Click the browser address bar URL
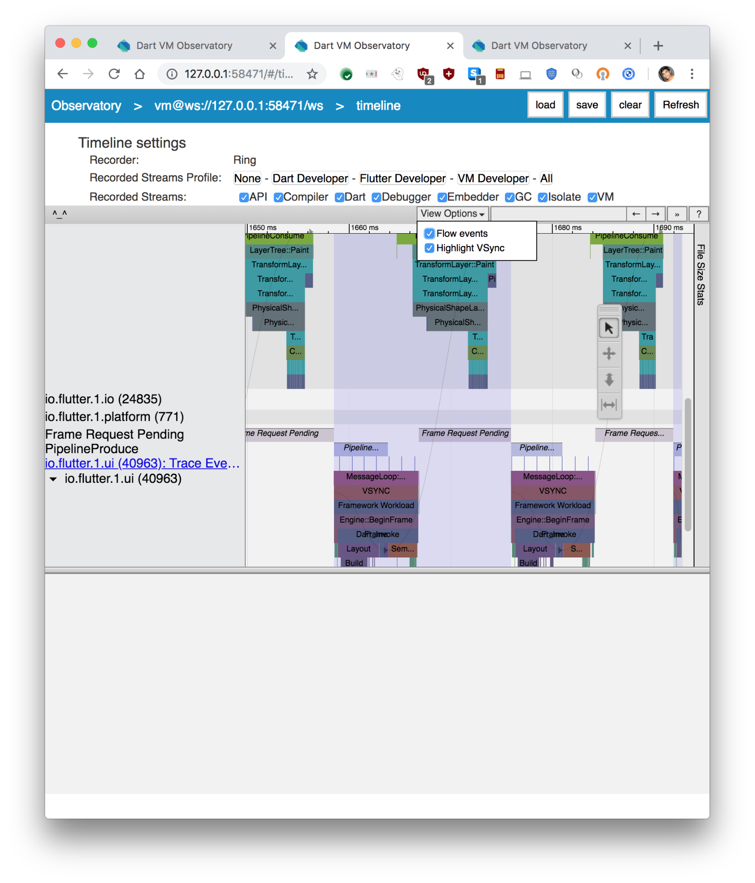 (238, 74)
